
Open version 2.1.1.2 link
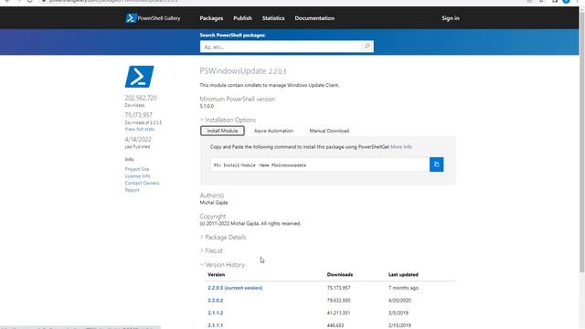click(x=216, y=313)
